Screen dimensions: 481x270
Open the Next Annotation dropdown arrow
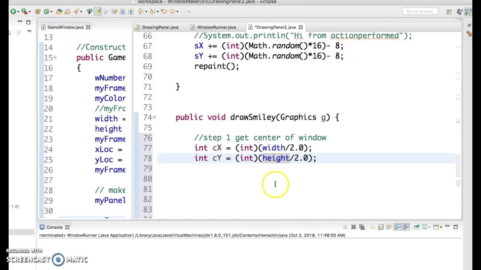(146, 12)
